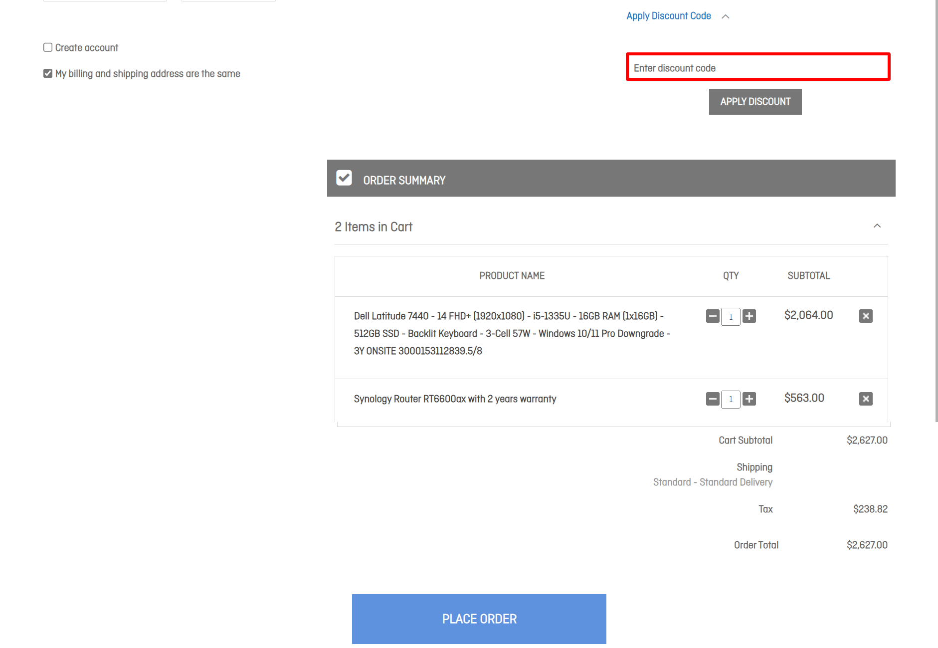Uncheck billing and shipping address same
The image size is (938, 648).
(x=47, y=73)
